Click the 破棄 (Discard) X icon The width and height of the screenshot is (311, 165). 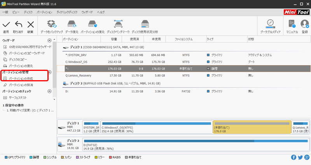[31, 24]
